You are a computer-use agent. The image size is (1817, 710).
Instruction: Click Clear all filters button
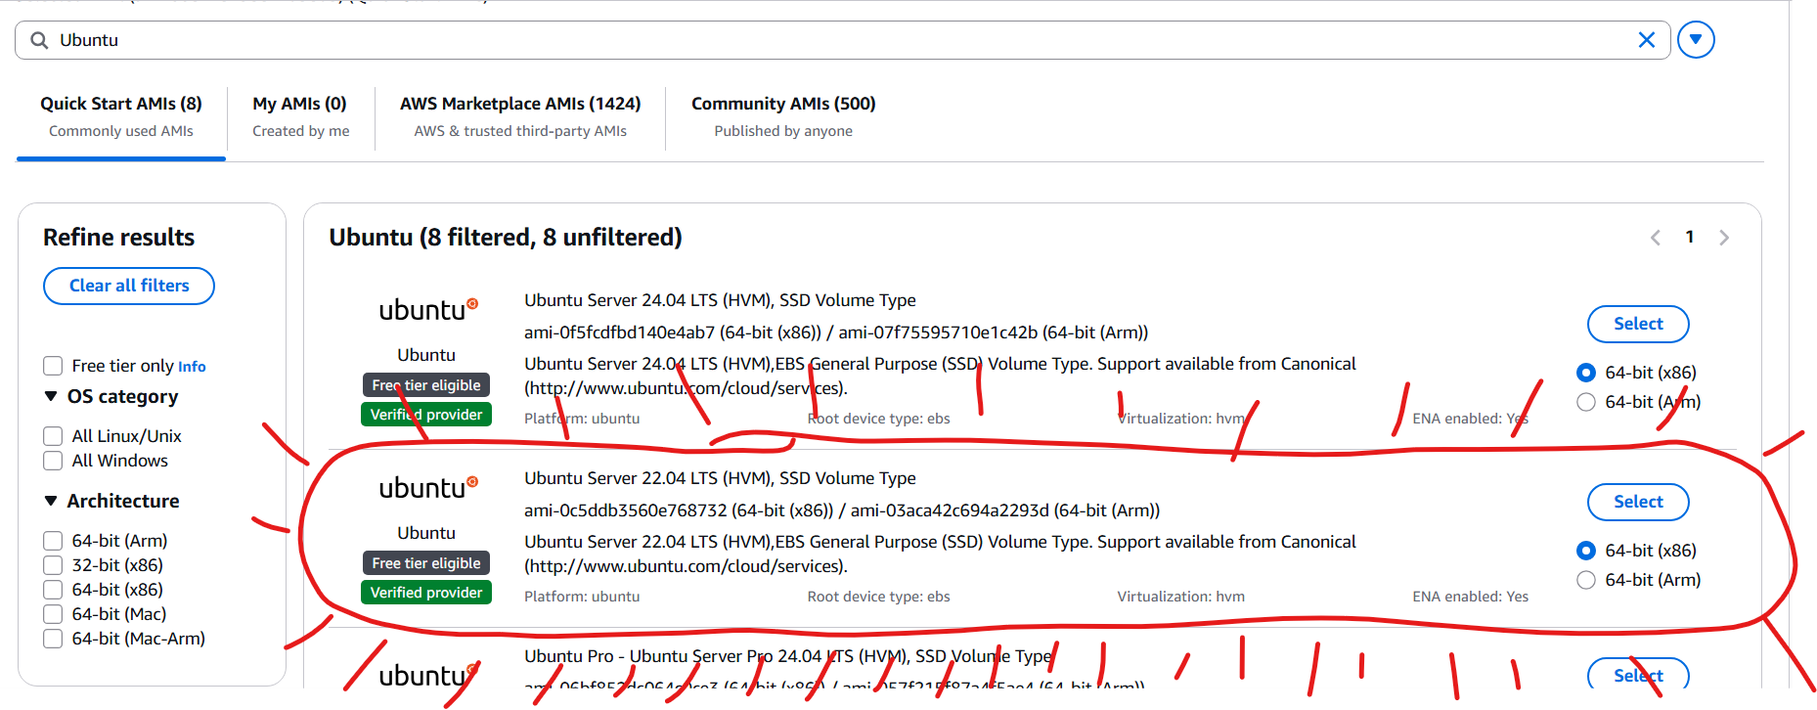(x=129, y=286)
